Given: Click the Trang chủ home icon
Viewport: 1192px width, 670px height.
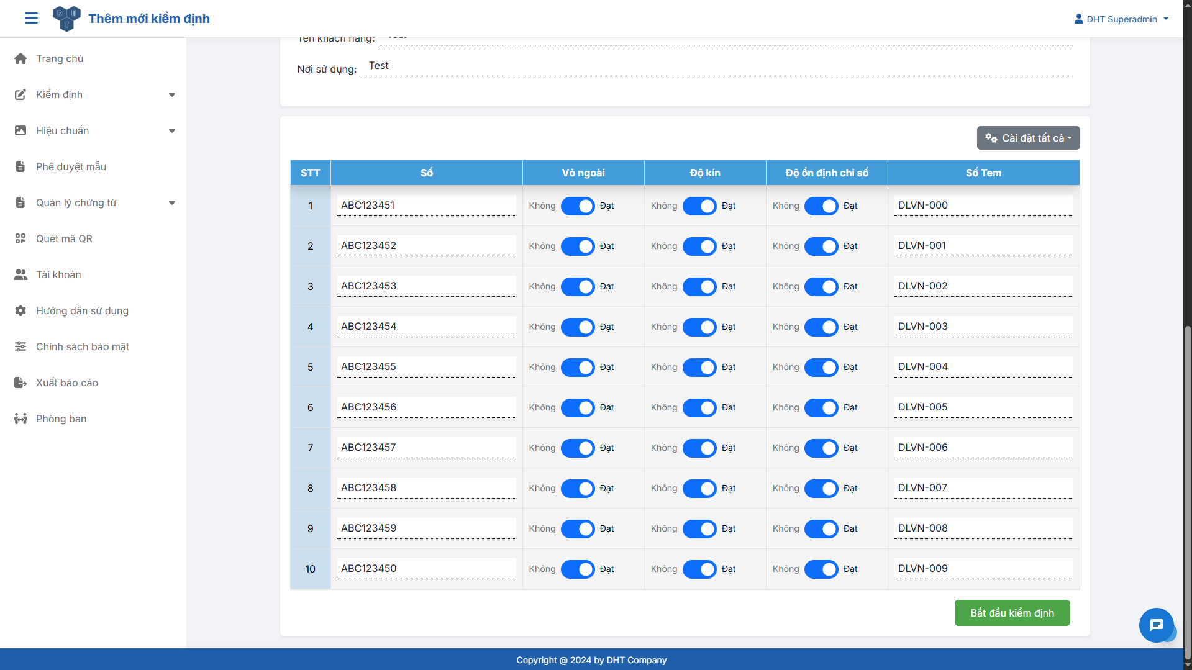Looking at the screenshot, I should (x=20, y=58).
